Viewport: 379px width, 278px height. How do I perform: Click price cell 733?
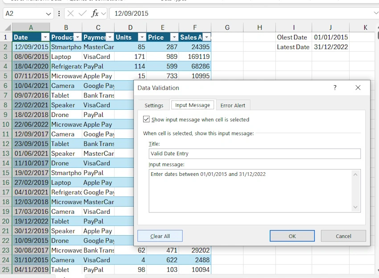click(x=163, y=76)
